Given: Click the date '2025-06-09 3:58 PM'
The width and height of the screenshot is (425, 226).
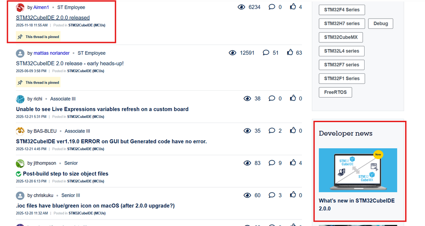Looking at the screenshot, I should (x=31, y=71).
